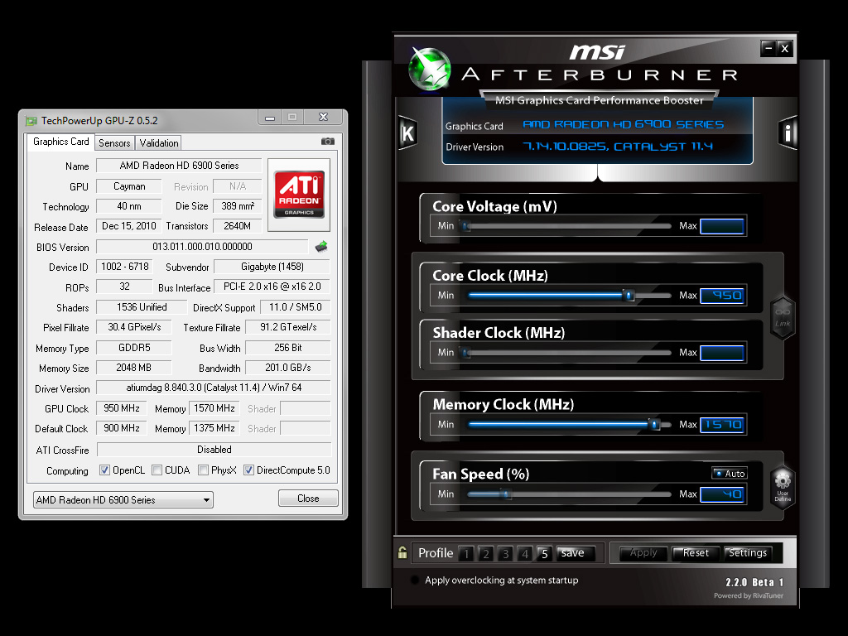Click the Reset button in Afterburner

696,552
